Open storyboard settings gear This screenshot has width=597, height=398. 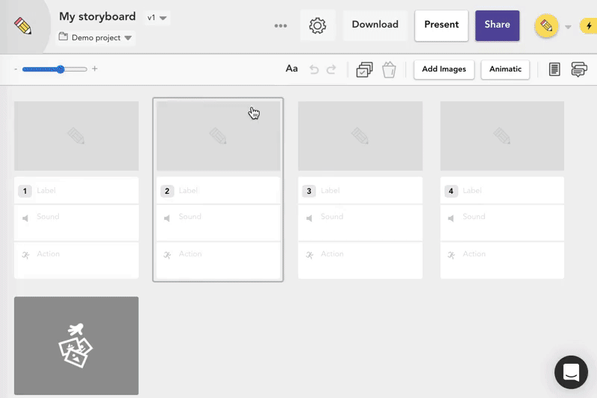point(317,25)
